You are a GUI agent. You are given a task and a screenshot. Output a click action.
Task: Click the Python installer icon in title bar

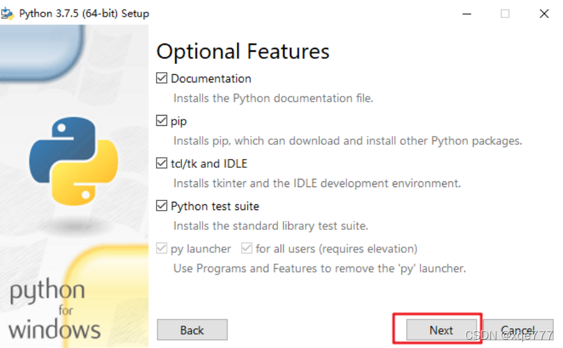7,13
